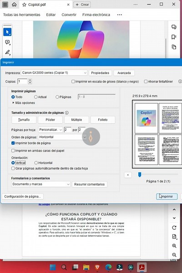Viewport: 182px width, 273px height.
Task: Select the add comment tool
Action: (x=7, y=42)
